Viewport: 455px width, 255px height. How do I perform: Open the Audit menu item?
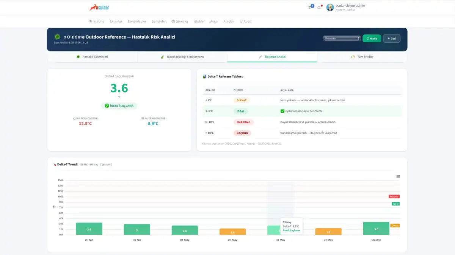point(245,21)
